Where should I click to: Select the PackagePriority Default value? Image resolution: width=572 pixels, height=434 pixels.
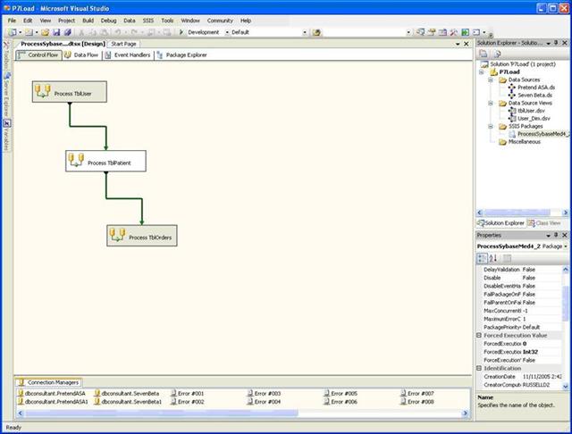542,327
